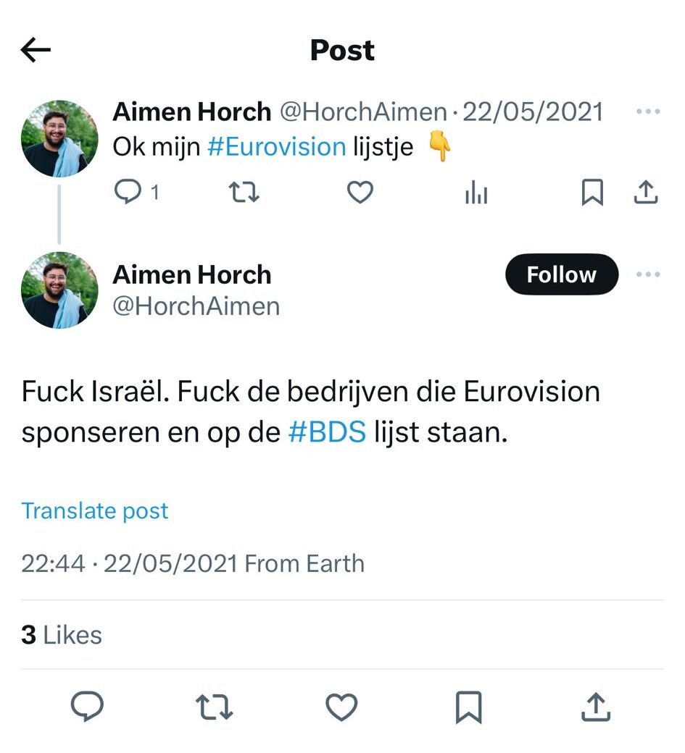This screenshot has height=753, width=685.
Task: Open the #Eurovision hashtag
Action: pos(276,147)
